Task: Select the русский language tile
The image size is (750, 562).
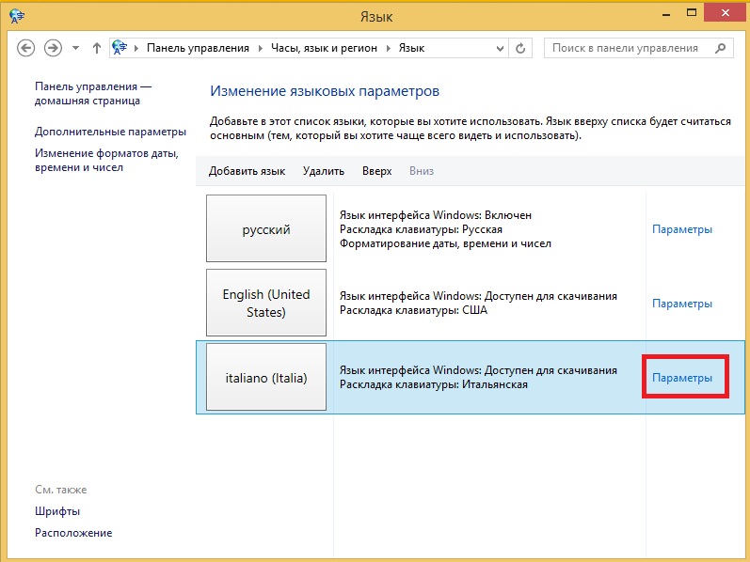Action: click(x=266, y=228)
